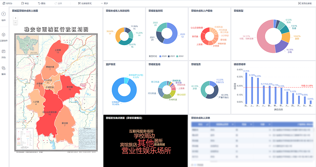Click the 雨城区罪错未成年人地图 panel title
The height and width of the screenshot is (167, 316).
25,11
